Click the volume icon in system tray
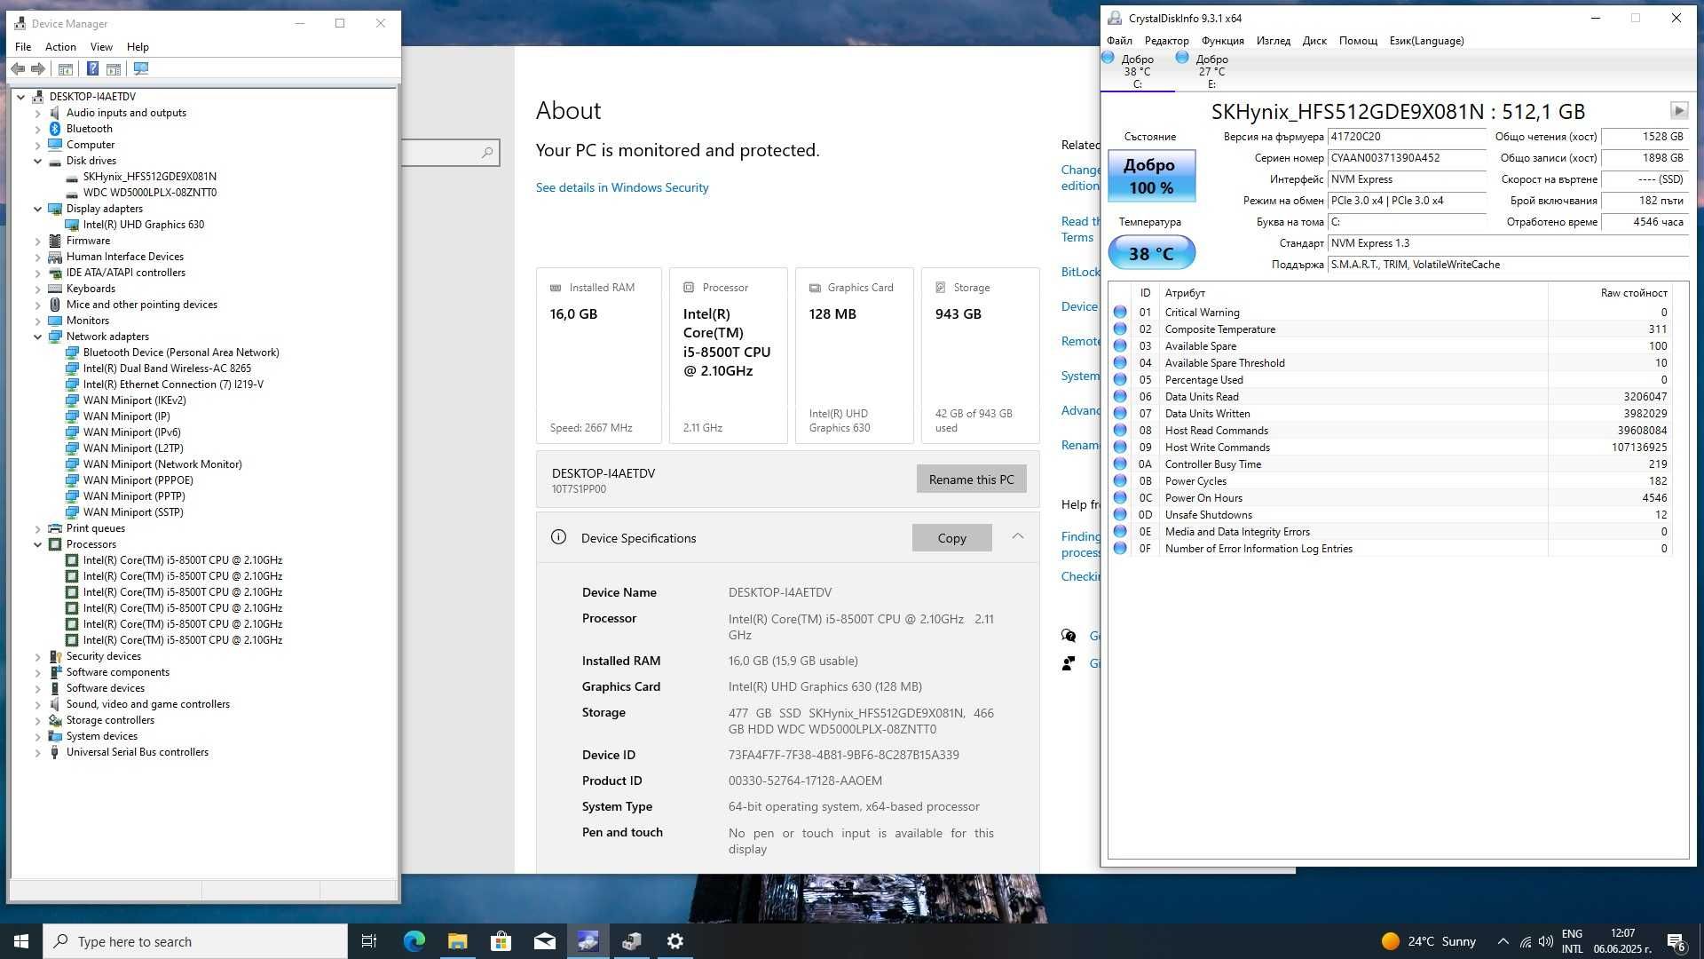 1545,941
